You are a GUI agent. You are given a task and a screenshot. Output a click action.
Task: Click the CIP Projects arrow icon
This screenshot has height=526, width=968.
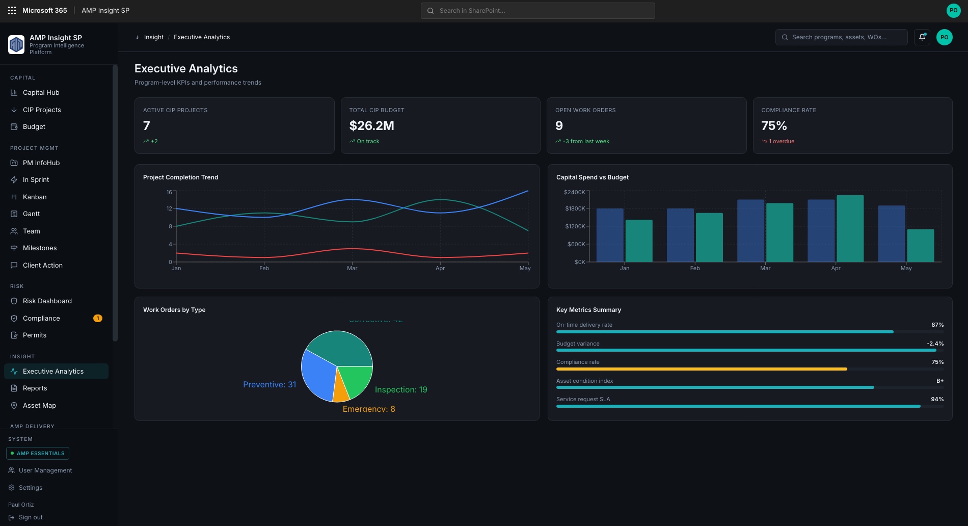[14, 110]
